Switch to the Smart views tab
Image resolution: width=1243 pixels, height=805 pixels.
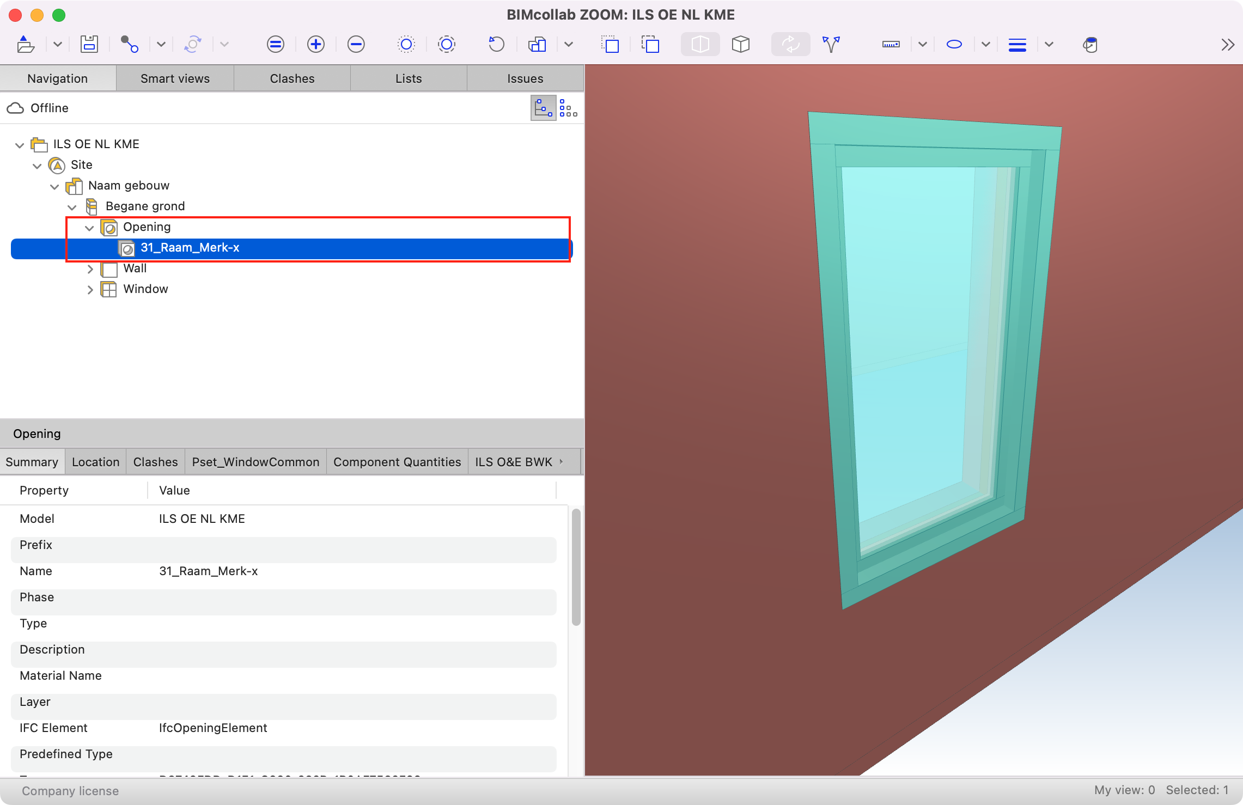tap(175, 78)
